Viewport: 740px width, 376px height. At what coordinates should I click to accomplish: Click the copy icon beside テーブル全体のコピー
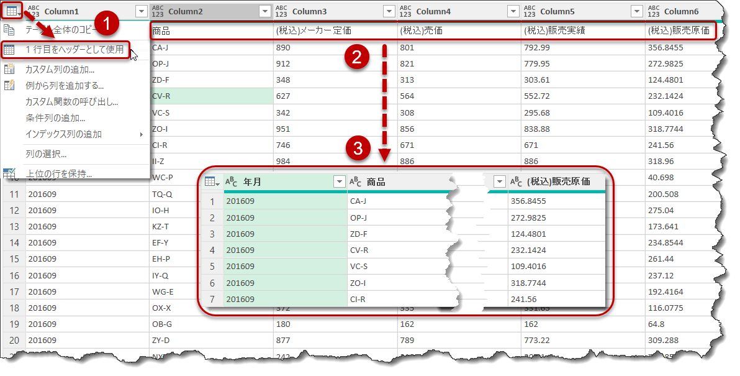click(x=9, y=30)
